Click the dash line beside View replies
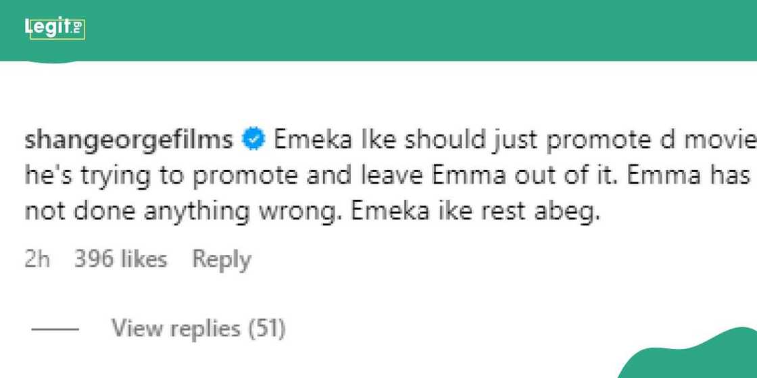Image resolution: width=757 pixels, height=378 pixels. pos(55,330)
